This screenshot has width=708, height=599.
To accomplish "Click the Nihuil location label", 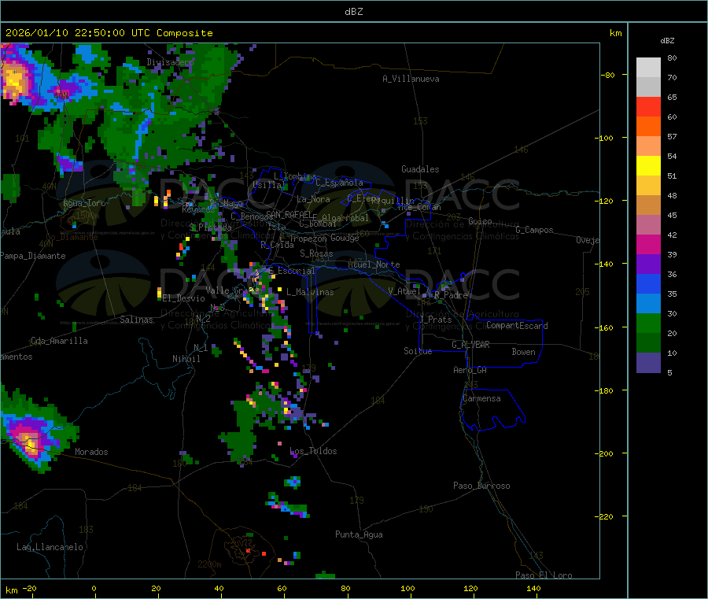I will tap(186, 359).
